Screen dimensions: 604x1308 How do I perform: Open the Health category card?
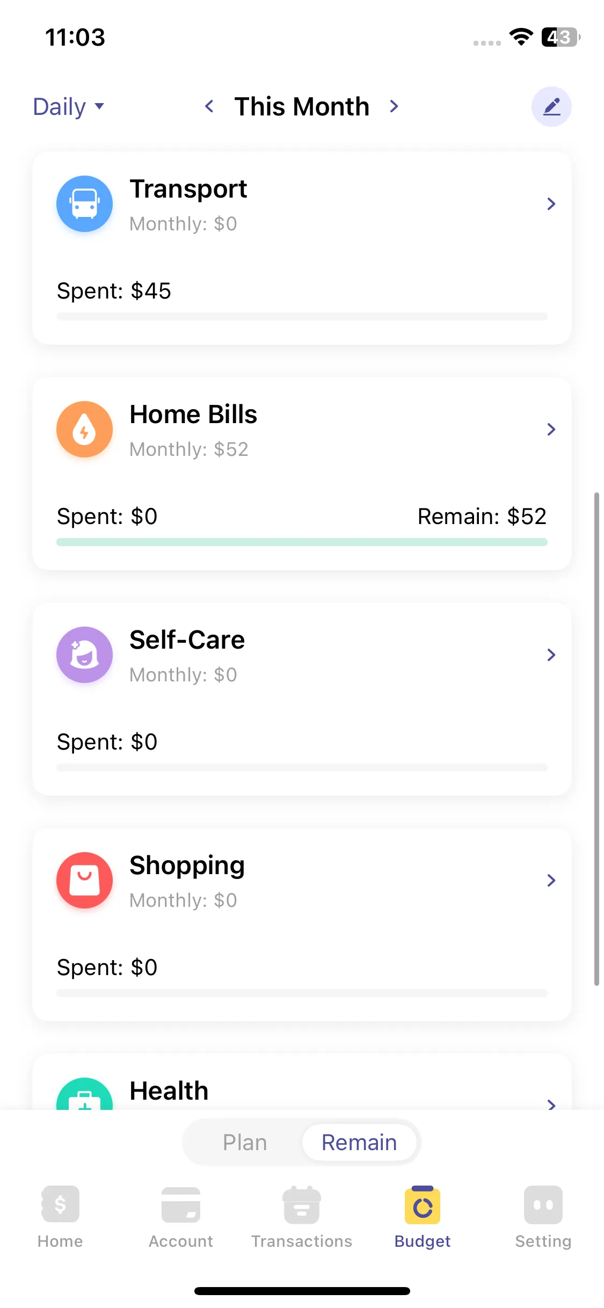(301, 1090)
